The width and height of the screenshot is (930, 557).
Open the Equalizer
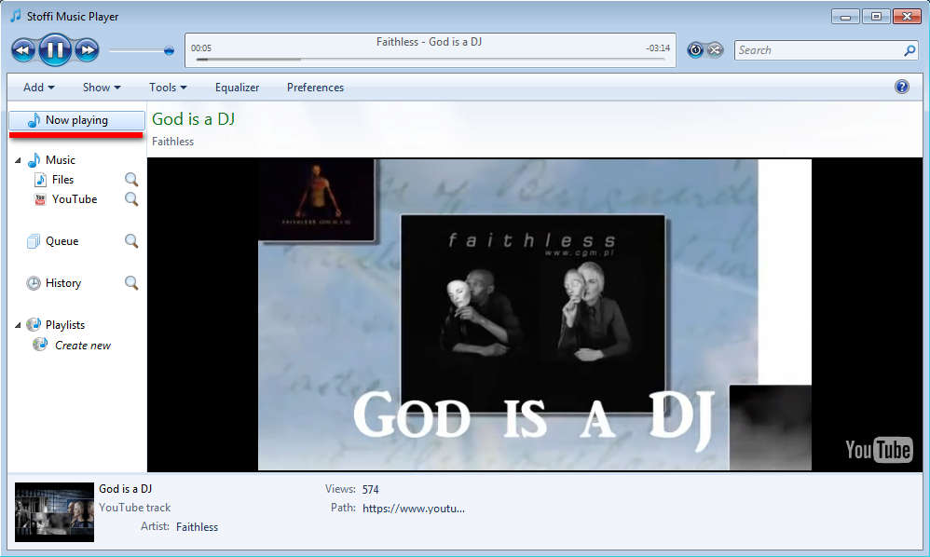(238, 88)
